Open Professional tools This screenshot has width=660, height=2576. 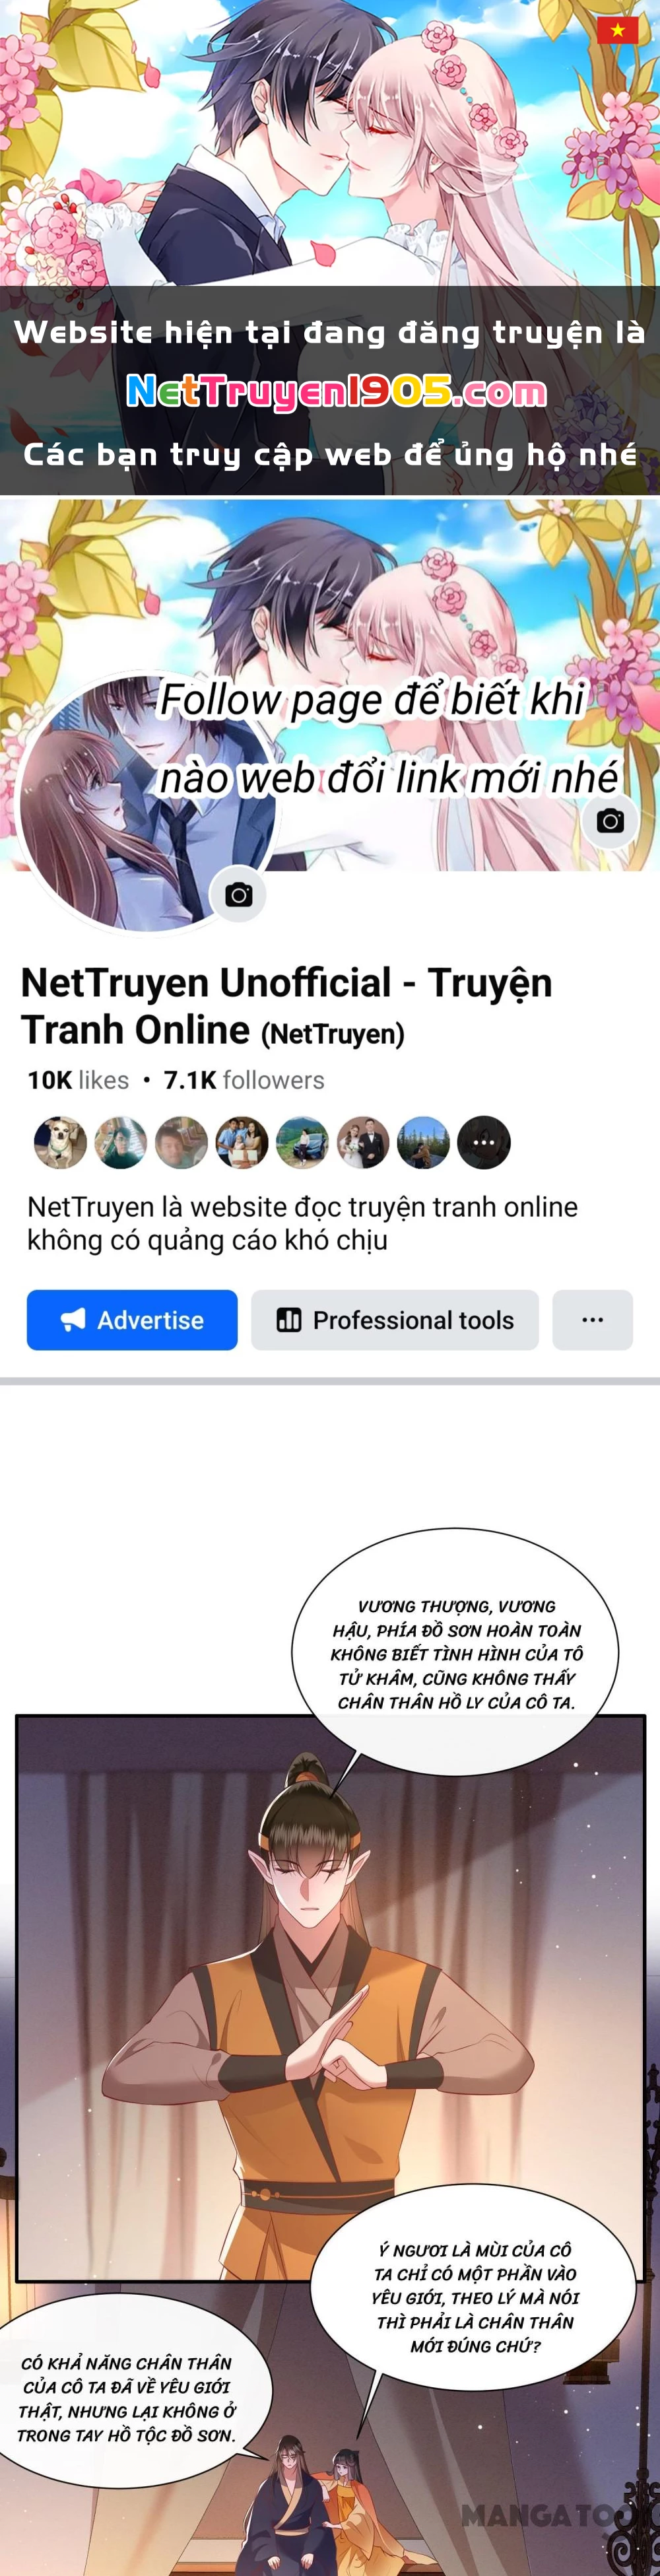pyautogui.click(x=395, y=1320)
